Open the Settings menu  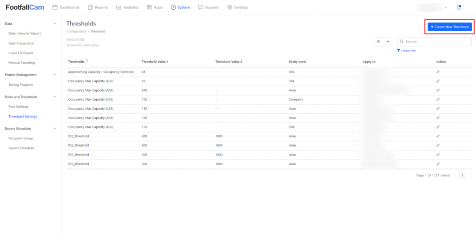coord(238,7)
